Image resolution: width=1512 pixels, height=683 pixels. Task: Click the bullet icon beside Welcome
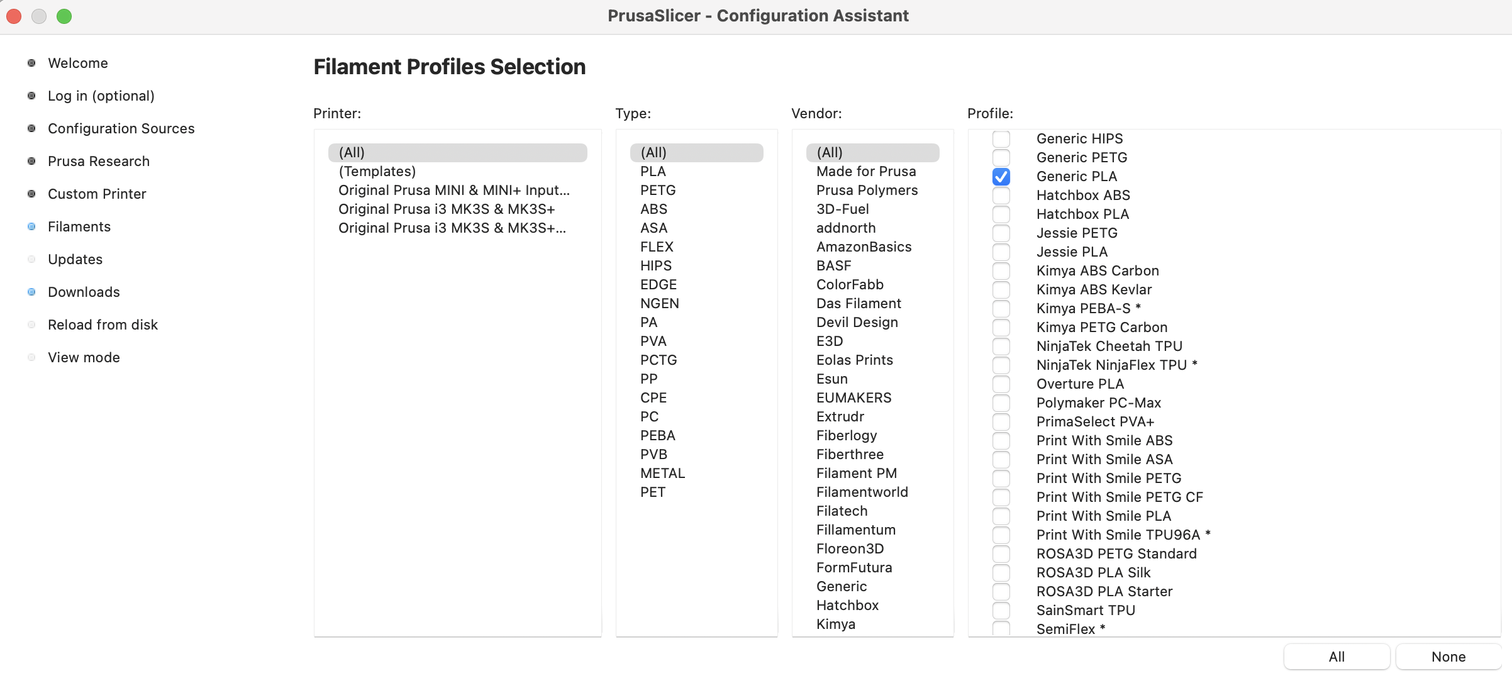[x=31, y=63]
